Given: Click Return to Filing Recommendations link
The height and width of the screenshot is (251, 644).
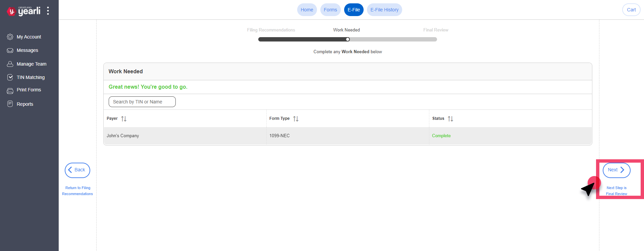Looking at the screenshot, I should point(77,191).
